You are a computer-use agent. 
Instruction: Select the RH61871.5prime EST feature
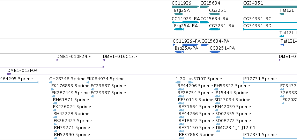pos(55,103)
